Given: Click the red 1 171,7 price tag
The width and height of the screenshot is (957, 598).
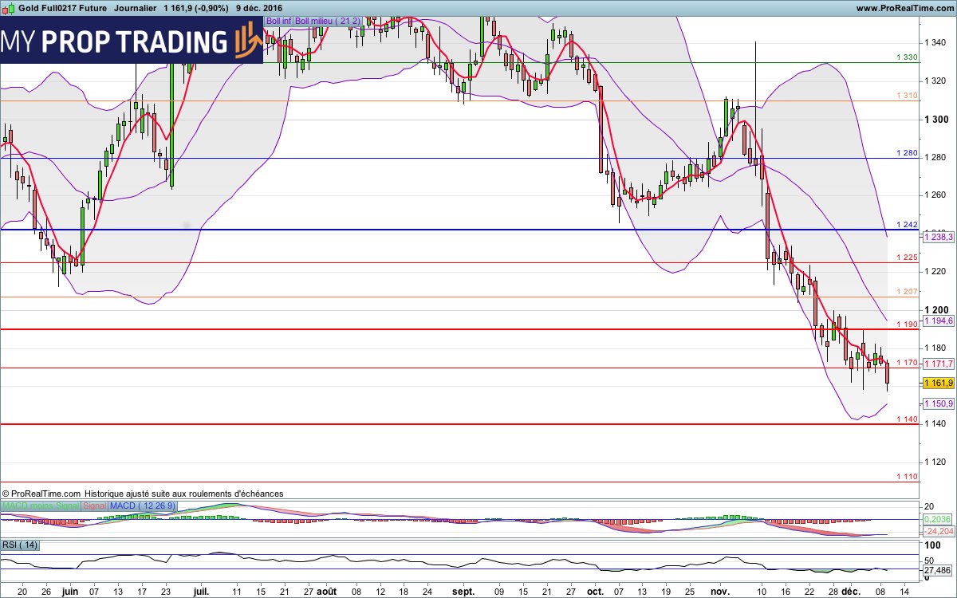Looking at the screenshot, I should 938,364.
